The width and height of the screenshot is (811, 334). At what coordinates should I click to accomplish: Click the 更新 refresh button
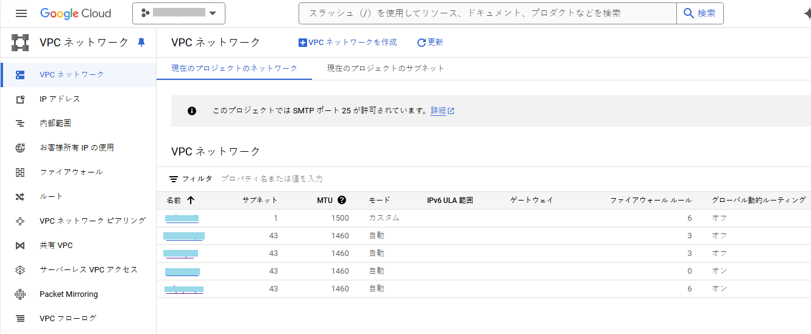point(430,42)
